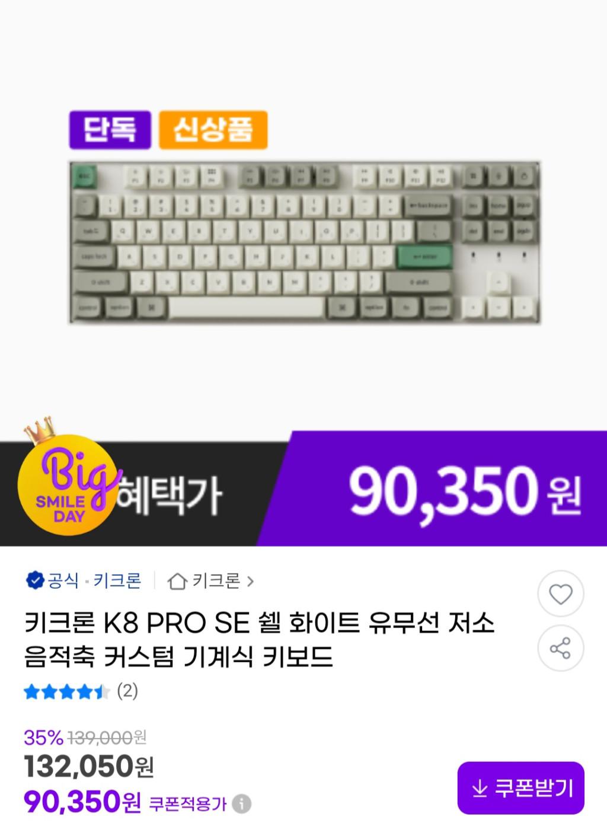This screenshot has height=836, width=607.
Task: Tap the share icon button
Action: [561, 648]
